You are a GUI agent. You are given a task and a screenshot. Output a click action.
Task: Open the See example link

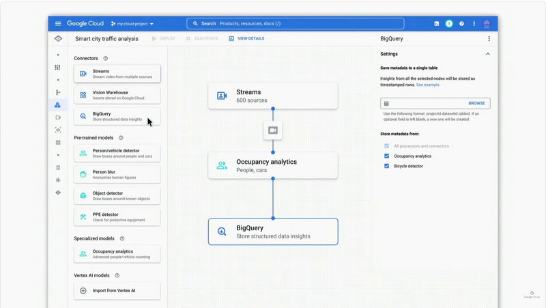428,85
